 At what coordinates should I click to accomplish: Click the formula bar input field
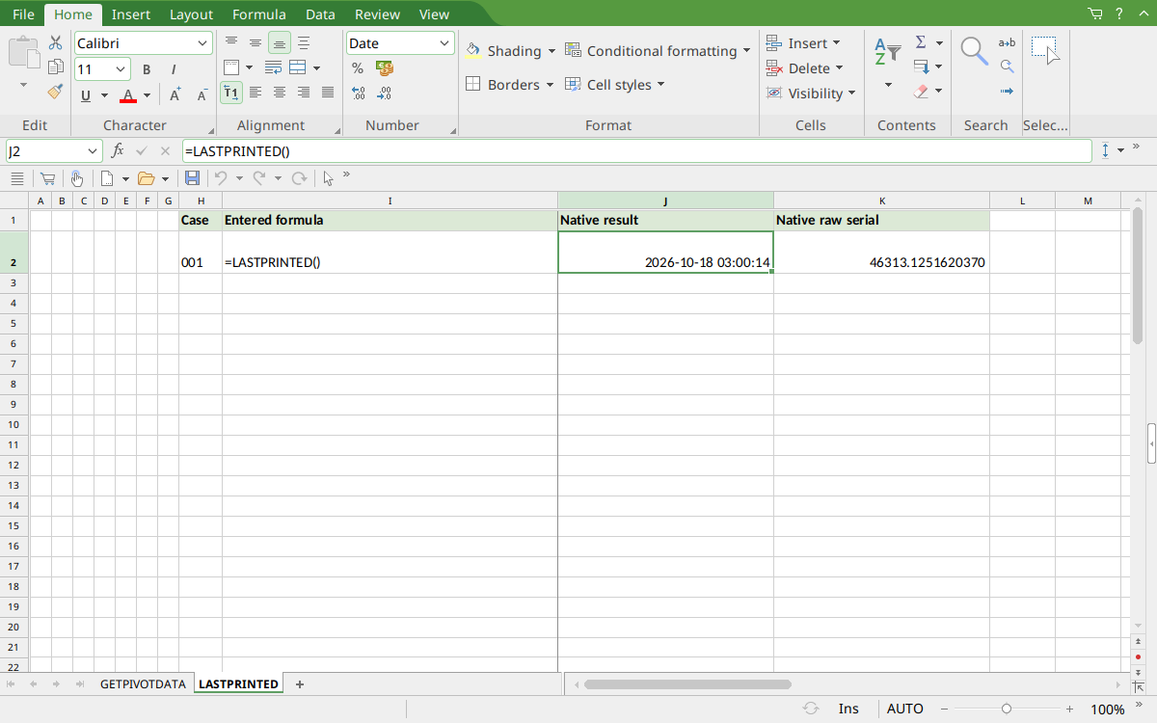point(636,151)
